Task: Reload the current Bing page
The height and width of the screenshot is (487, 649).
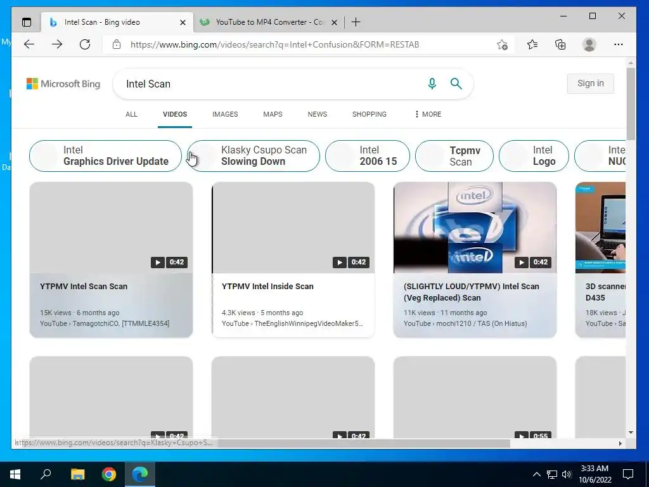Action: pyautogui.click(x=85, y=44)
